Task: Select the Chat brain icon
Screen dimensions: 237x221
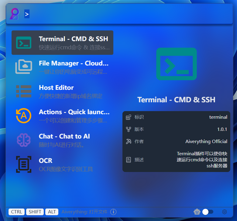Action: (x=24, y=140)
